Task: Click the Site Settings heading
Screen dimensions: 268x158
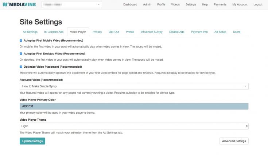Action: [x=41, y=22]
